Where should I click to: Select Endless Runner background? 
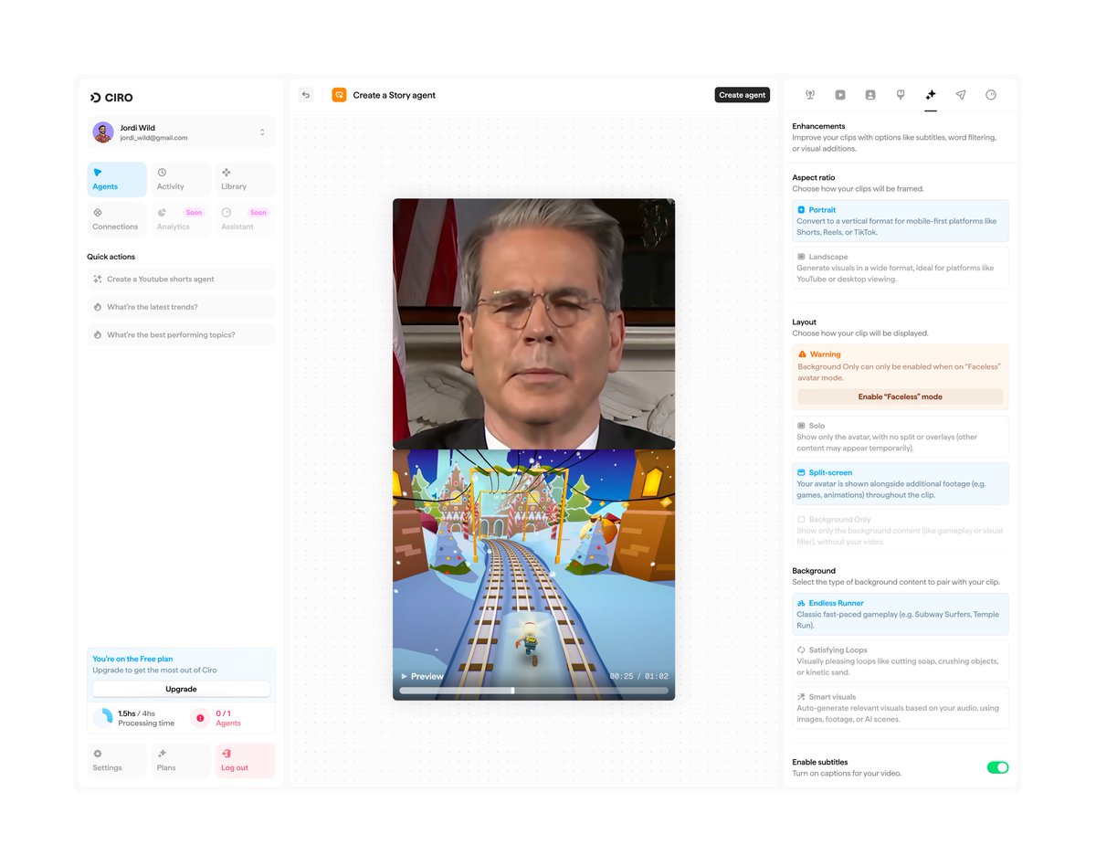900,614
